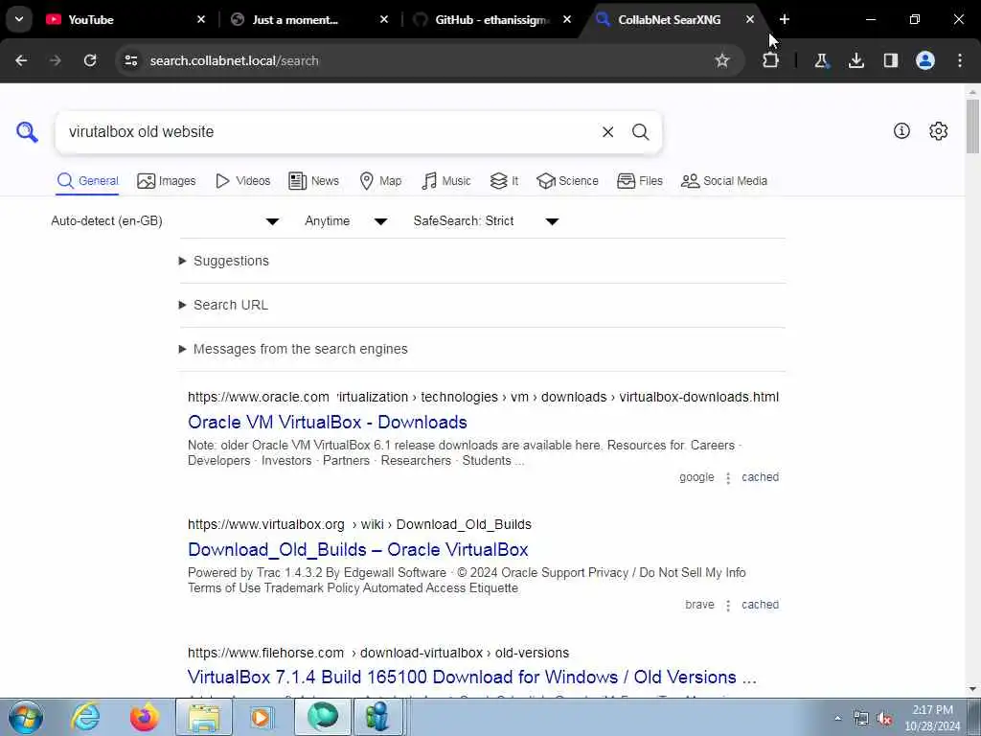Viewport: 981px width, 736px height.
Task: Open cached link for Oracle result
Action: pyautogui.click(x=760, y=477)
